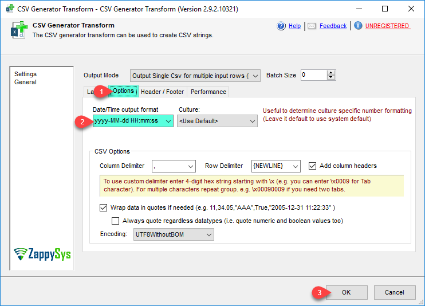Image resolution: width=425 pixels, height=306 pixels.
Task: Click the Cancel button
Action: click(395, 292)
